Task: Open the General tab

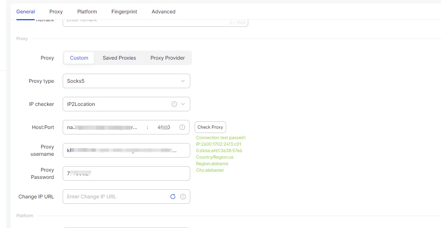Action: point(26,12)
